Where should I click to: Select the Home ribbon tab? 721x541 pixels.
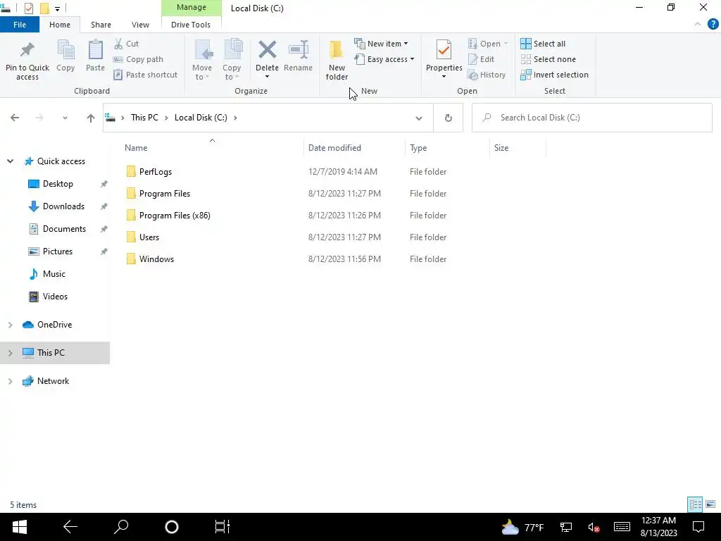[60, 25]
